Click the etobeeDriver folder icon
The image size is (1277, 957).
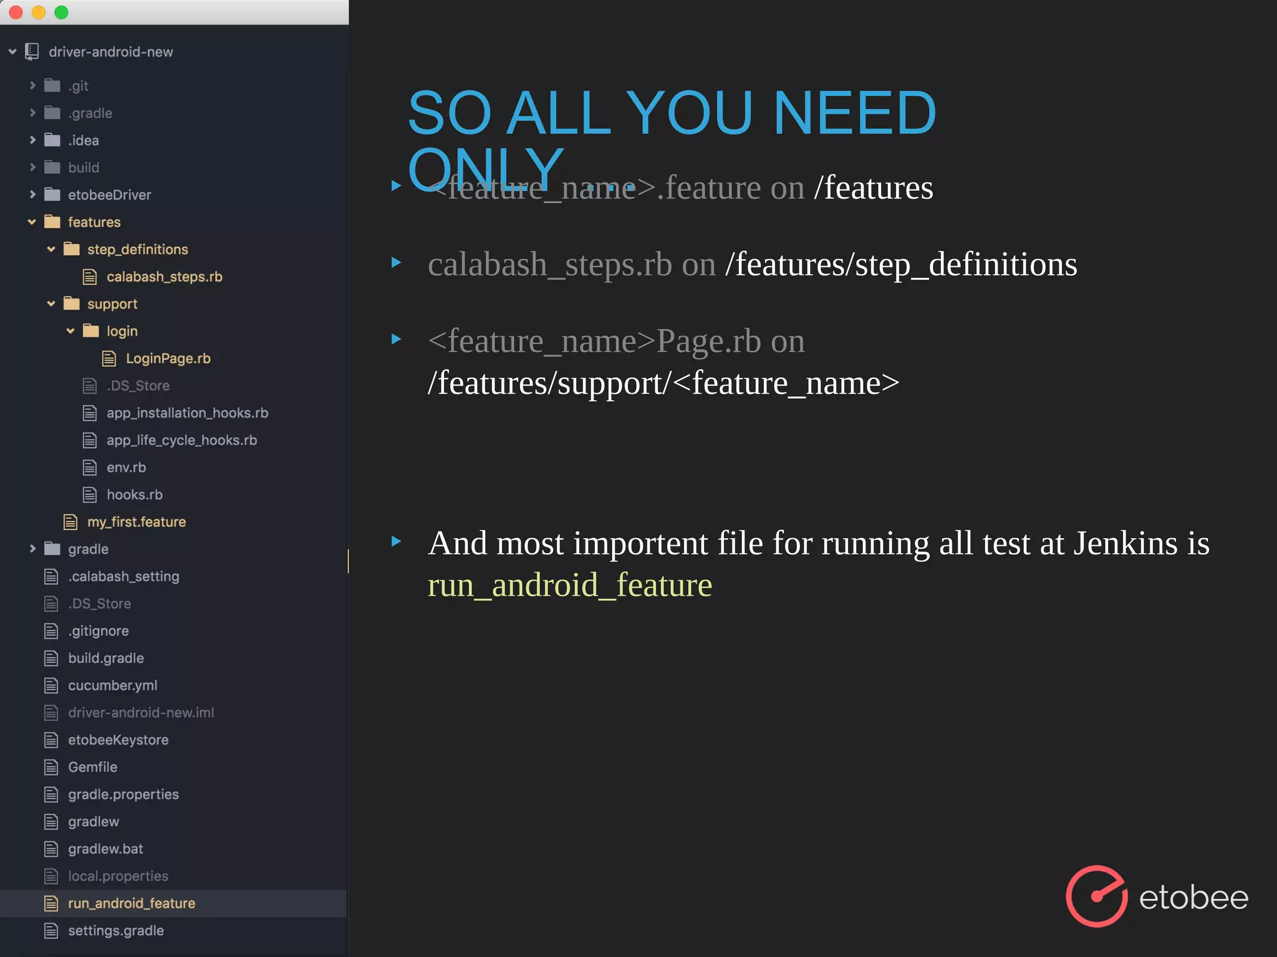pyautogui.click(x=52, y=194)
